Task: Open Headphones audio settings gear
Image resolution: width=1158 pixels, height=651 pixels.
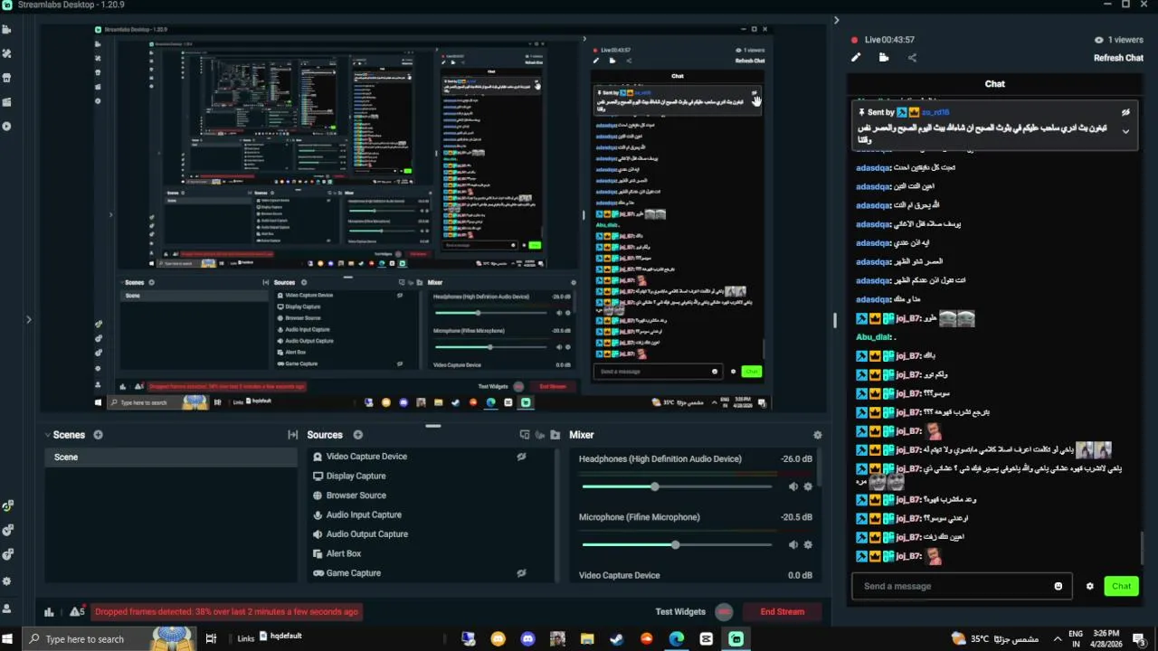Action: pyautogui.click(x=808, y=486)
